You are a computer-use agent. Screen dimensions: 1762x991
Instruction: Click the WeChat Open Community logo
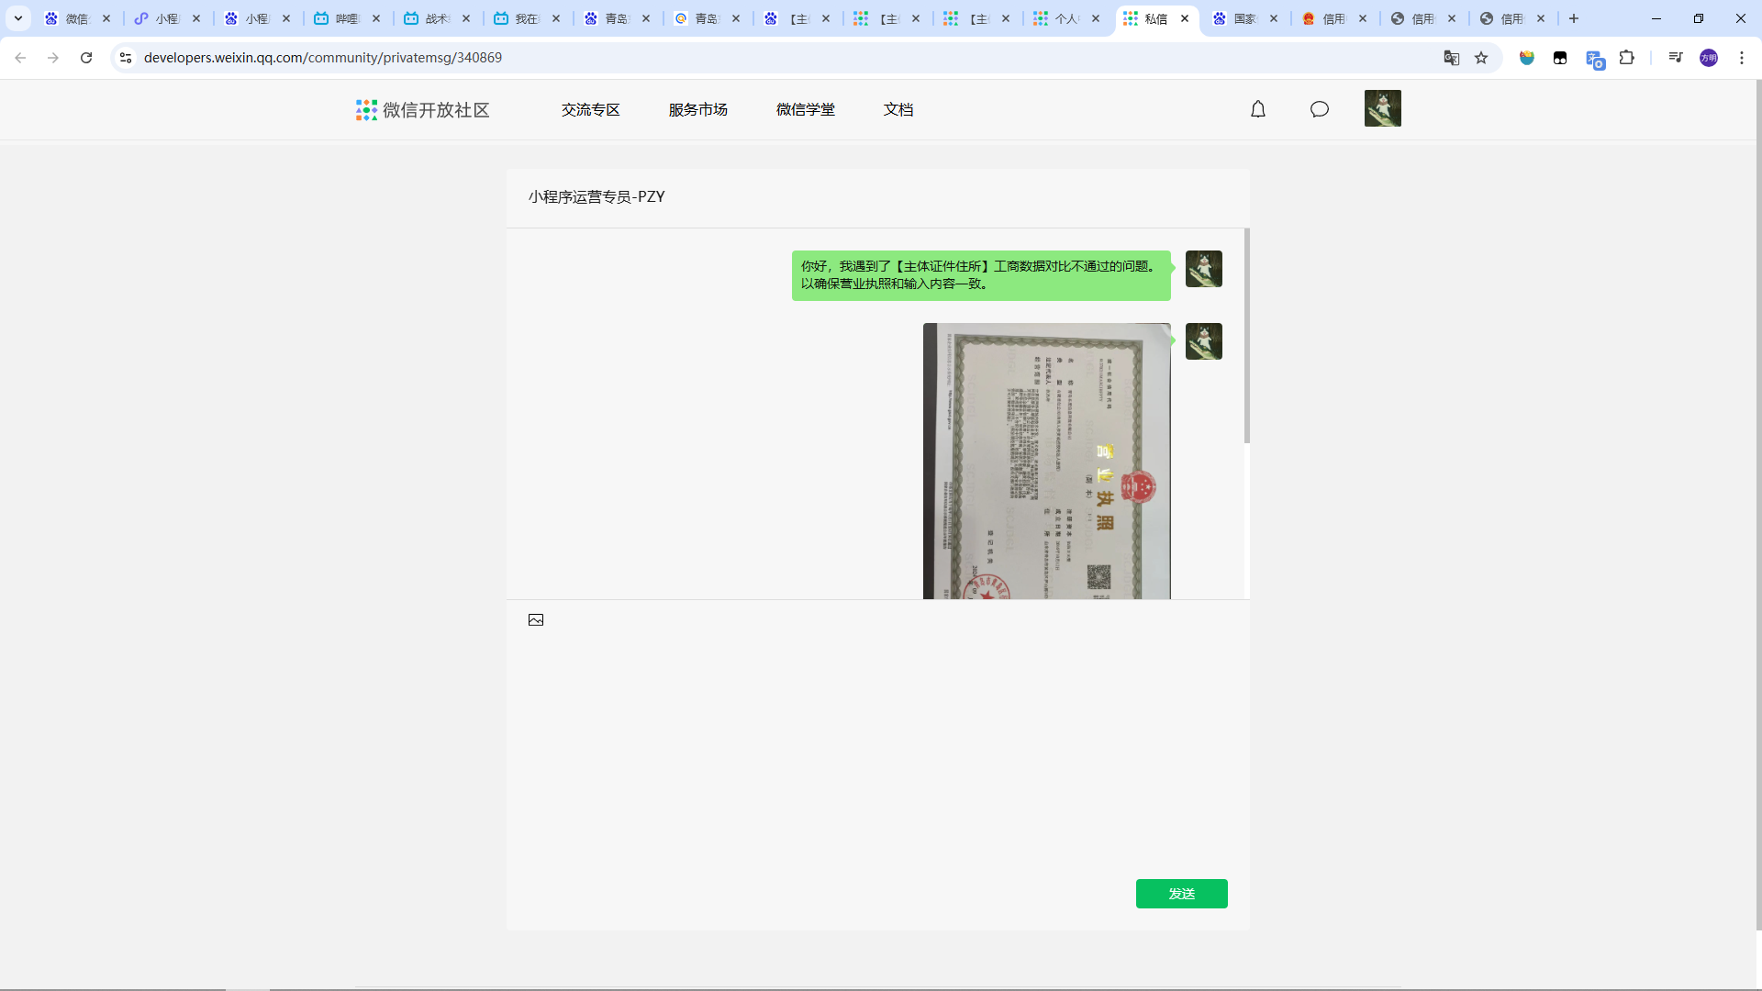pos(423,110)
